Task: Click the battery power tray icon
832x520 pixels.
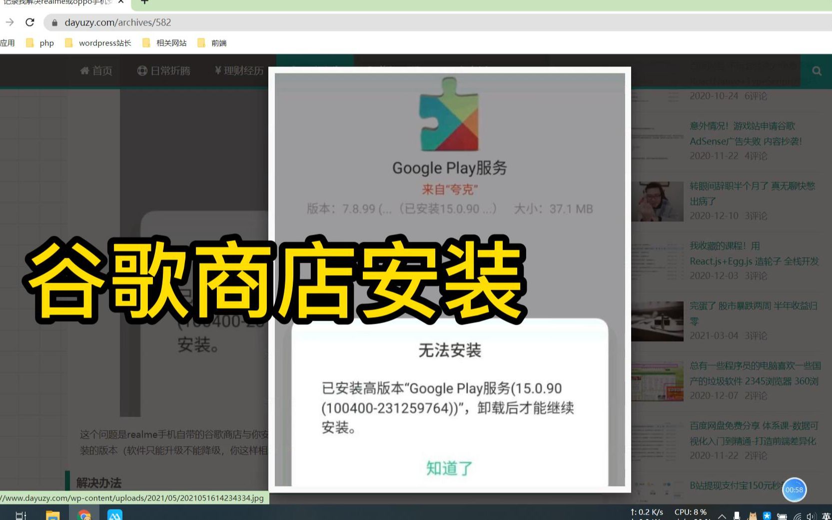Action: pos(782,517)
